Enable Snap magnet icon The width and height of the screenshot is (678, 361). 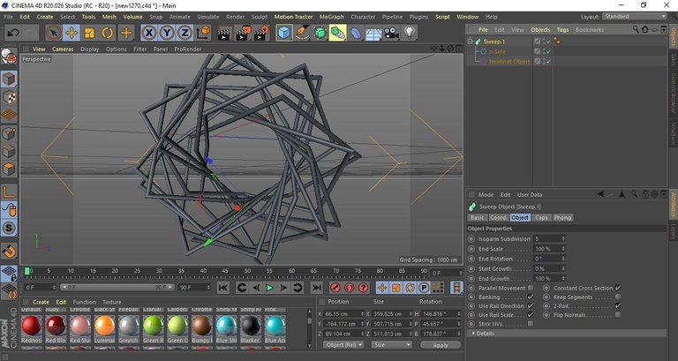[9, 251]
